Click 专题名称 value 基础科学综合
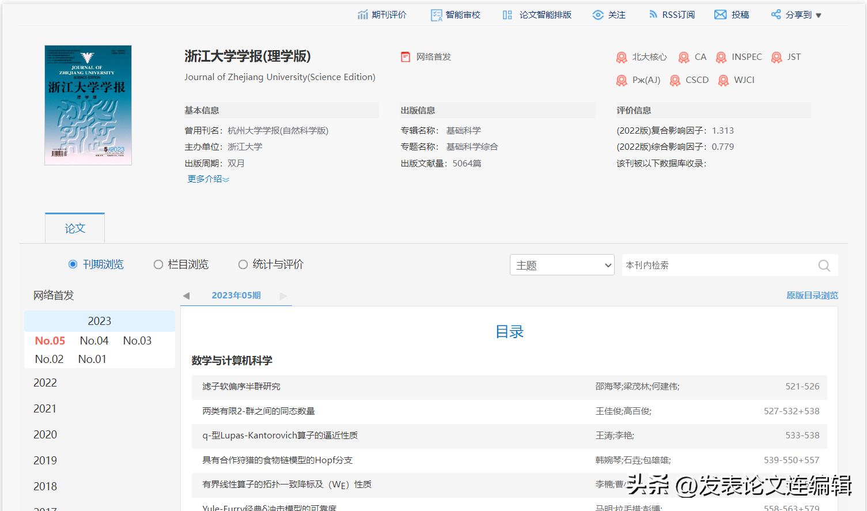This screenshot has height=511, width=867. pos(472,147)
